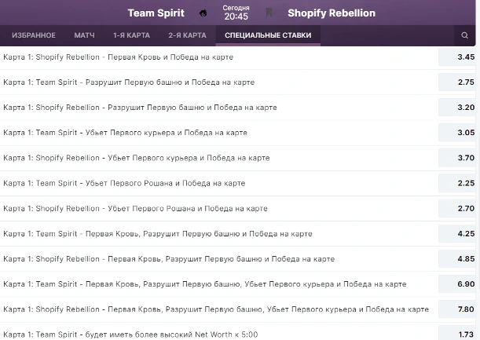Pick the 7.80 odds button
This screenshot has width=480, height=340.
click(457, 309)
